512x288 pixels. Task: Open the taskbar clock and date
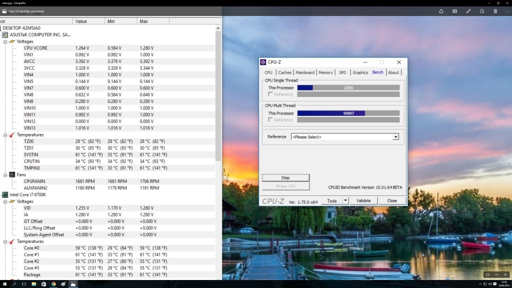point(504,284)
